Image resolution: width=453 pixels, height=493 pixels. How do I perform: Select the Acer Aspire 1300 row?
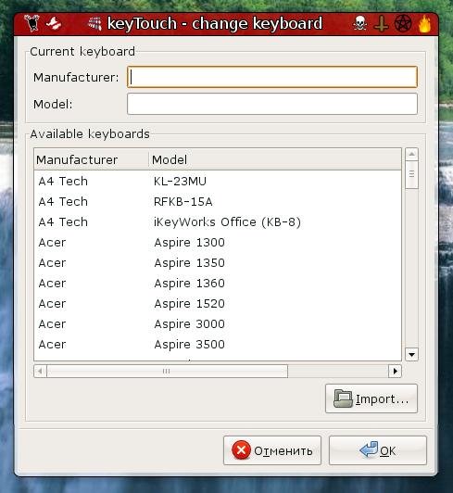pos(218,243)
